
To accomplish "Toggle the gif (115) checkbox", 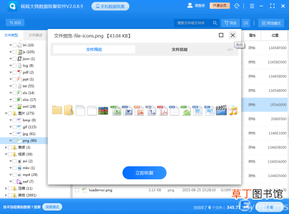I will point(14,127).
